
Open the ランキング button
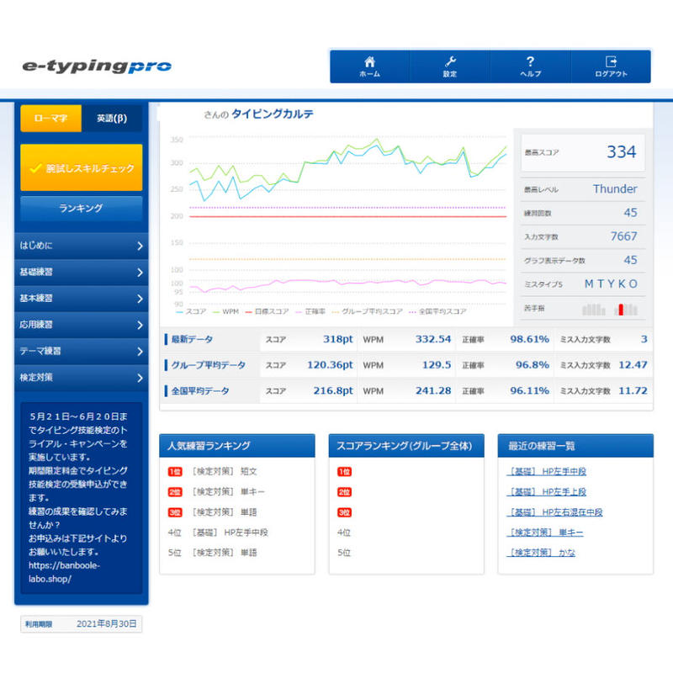point(81,208)
